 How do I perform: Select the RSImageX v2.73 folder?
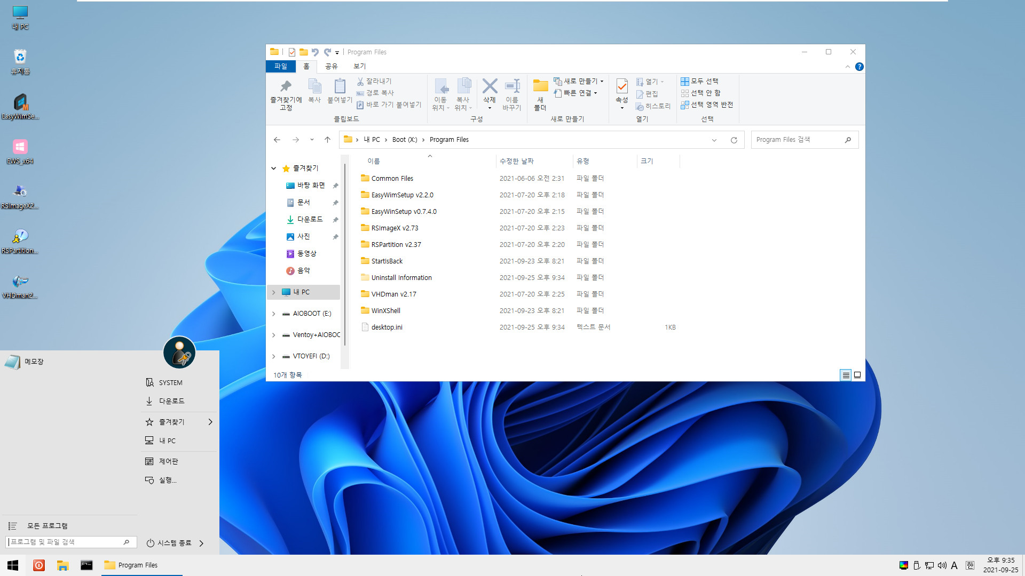click(395, 228)
